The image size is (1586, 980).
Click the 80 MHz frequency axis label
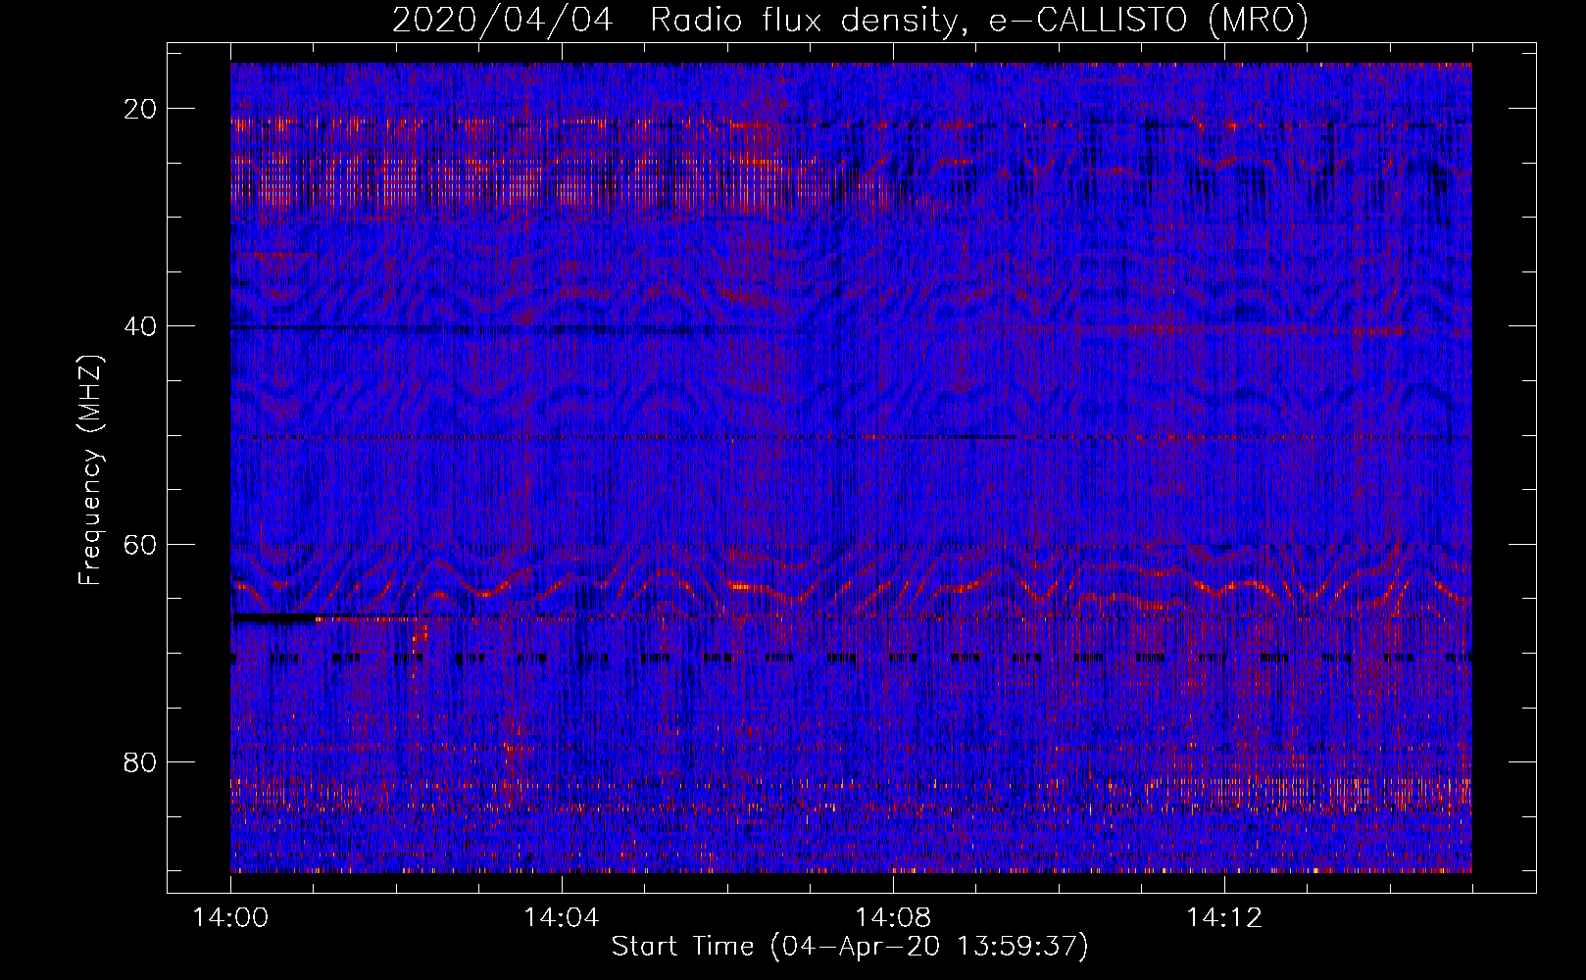140,762
